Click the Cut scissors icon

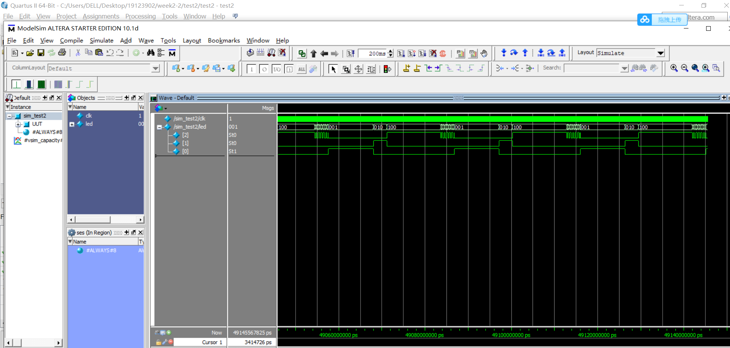[78, 53]
